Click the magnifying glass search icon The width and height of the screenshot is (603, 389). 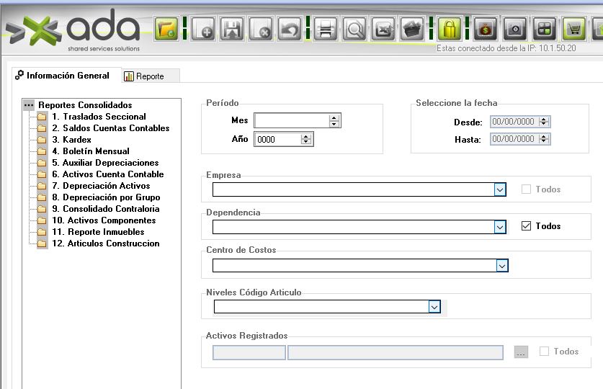click(354, 30)
